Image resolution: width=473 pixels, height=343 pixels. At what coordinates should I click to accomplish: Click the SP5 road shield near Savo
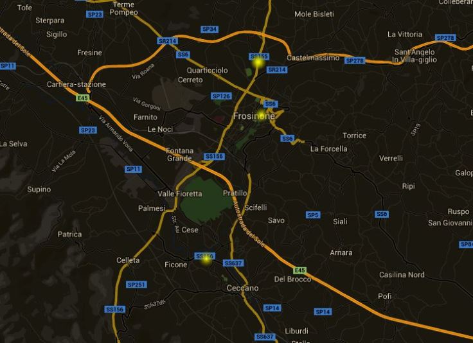click(313, 215)
